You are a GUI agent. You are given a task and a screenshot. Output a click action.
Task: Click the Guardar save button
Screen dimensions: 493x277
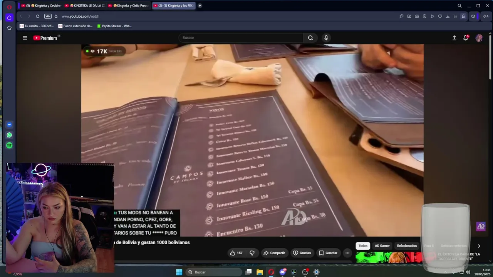click(x=328, y=253)
